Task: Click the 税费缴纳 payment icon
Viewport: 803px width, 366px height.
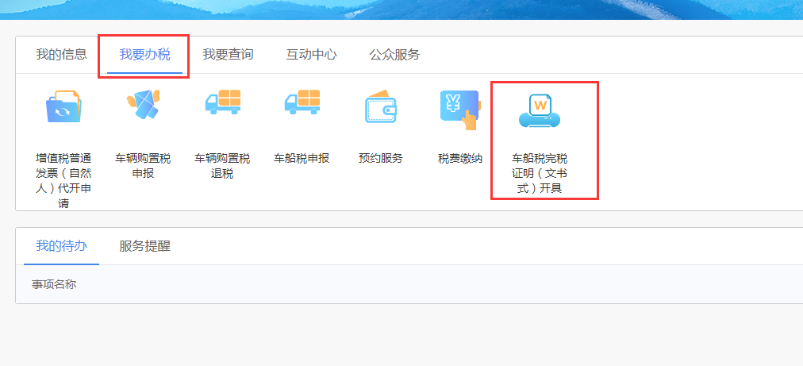Action: [460, 109]
